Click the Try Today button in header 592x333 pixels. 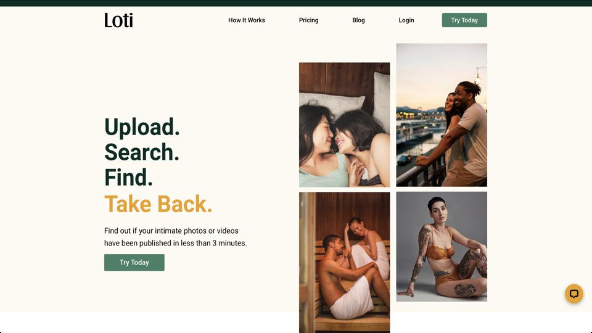[x=464, y=20]
